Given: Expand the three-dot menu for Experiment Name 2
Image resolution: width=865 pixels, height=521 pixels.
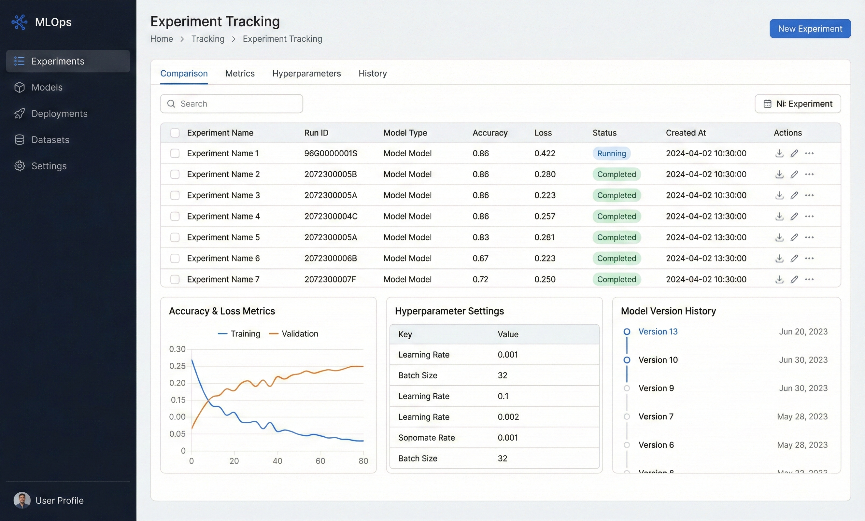Looking at the screenshot, I should coord(809,175).
